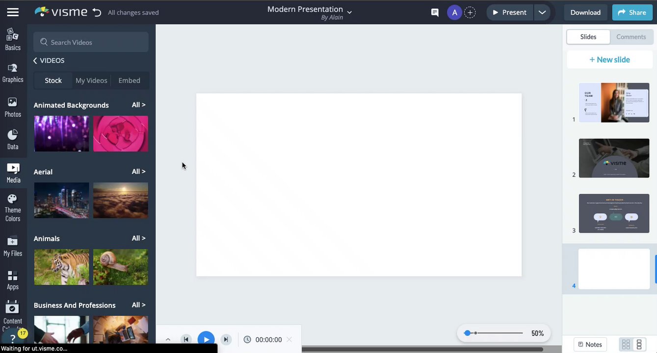Click the Download button
The width and height of the screenshot is (657, 353).
pos(585,12)
